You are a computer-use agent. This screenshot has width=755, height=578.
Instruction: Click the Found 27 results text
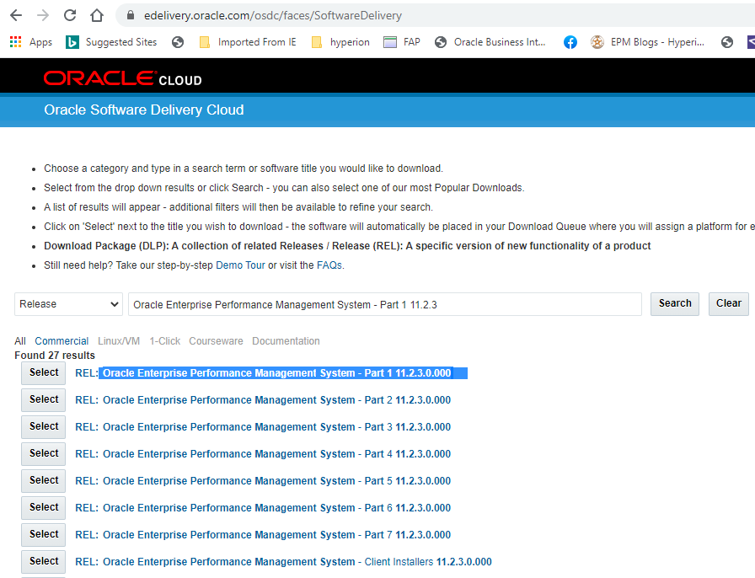(55, 356)
